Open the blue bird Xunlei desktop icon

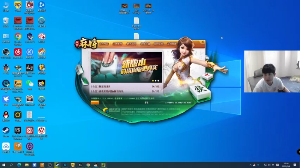point(6,100)
